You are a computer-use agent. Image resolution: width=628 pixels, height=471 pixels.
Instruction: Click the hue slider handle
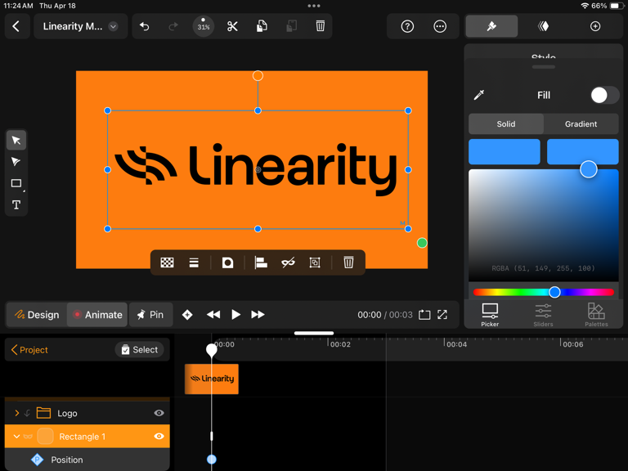click(x=554, y=292)
